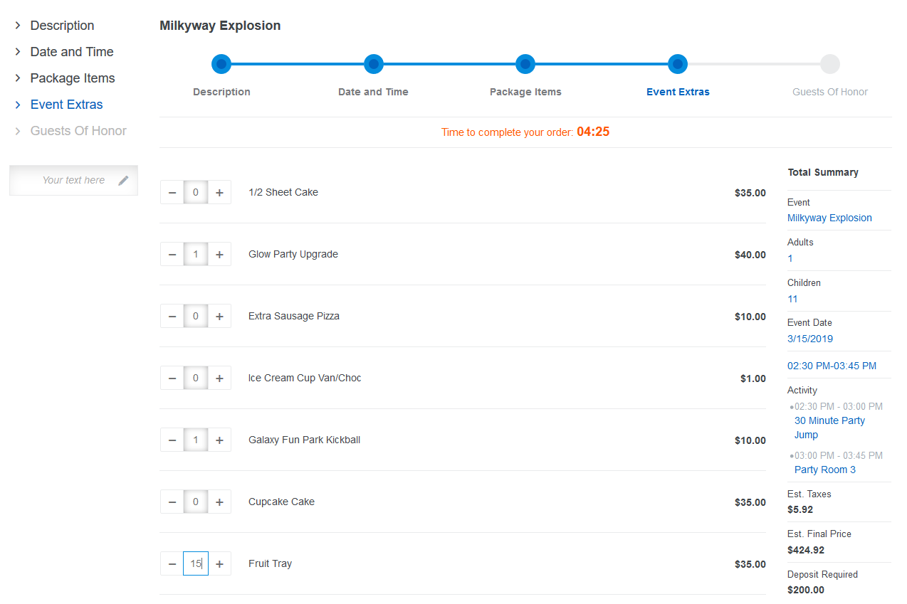Screen dimensions: 907x604
Task: Open the Milkyway Explosion event link
Action: [x=829, y=218]
